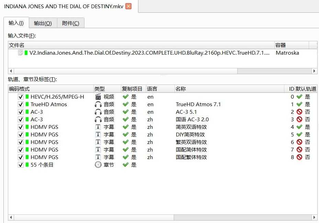The image size is (319, 223).
Task: Select the 繁英双语特效 subtitle track row
Action: click(191, 142)
